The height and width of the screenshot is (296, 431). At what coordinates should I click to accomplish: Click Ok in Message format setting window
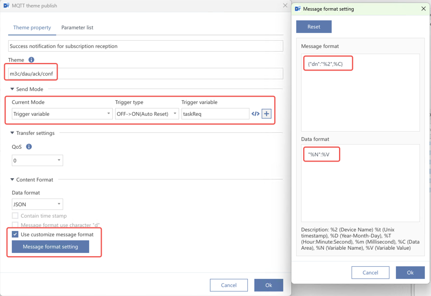point(410,272)
